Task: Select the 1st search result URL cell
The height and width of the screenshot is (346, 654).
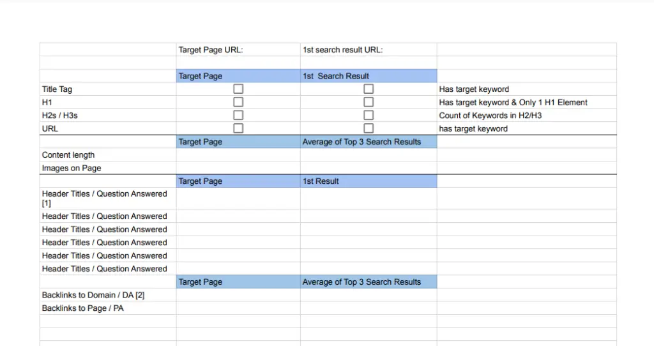Action: pyautogui.click(x=369, y=50)
